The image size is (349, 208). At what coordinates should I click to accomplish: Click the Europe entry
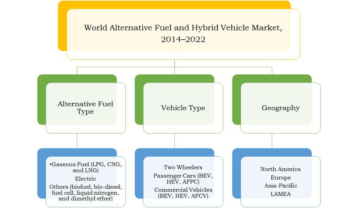281,177
